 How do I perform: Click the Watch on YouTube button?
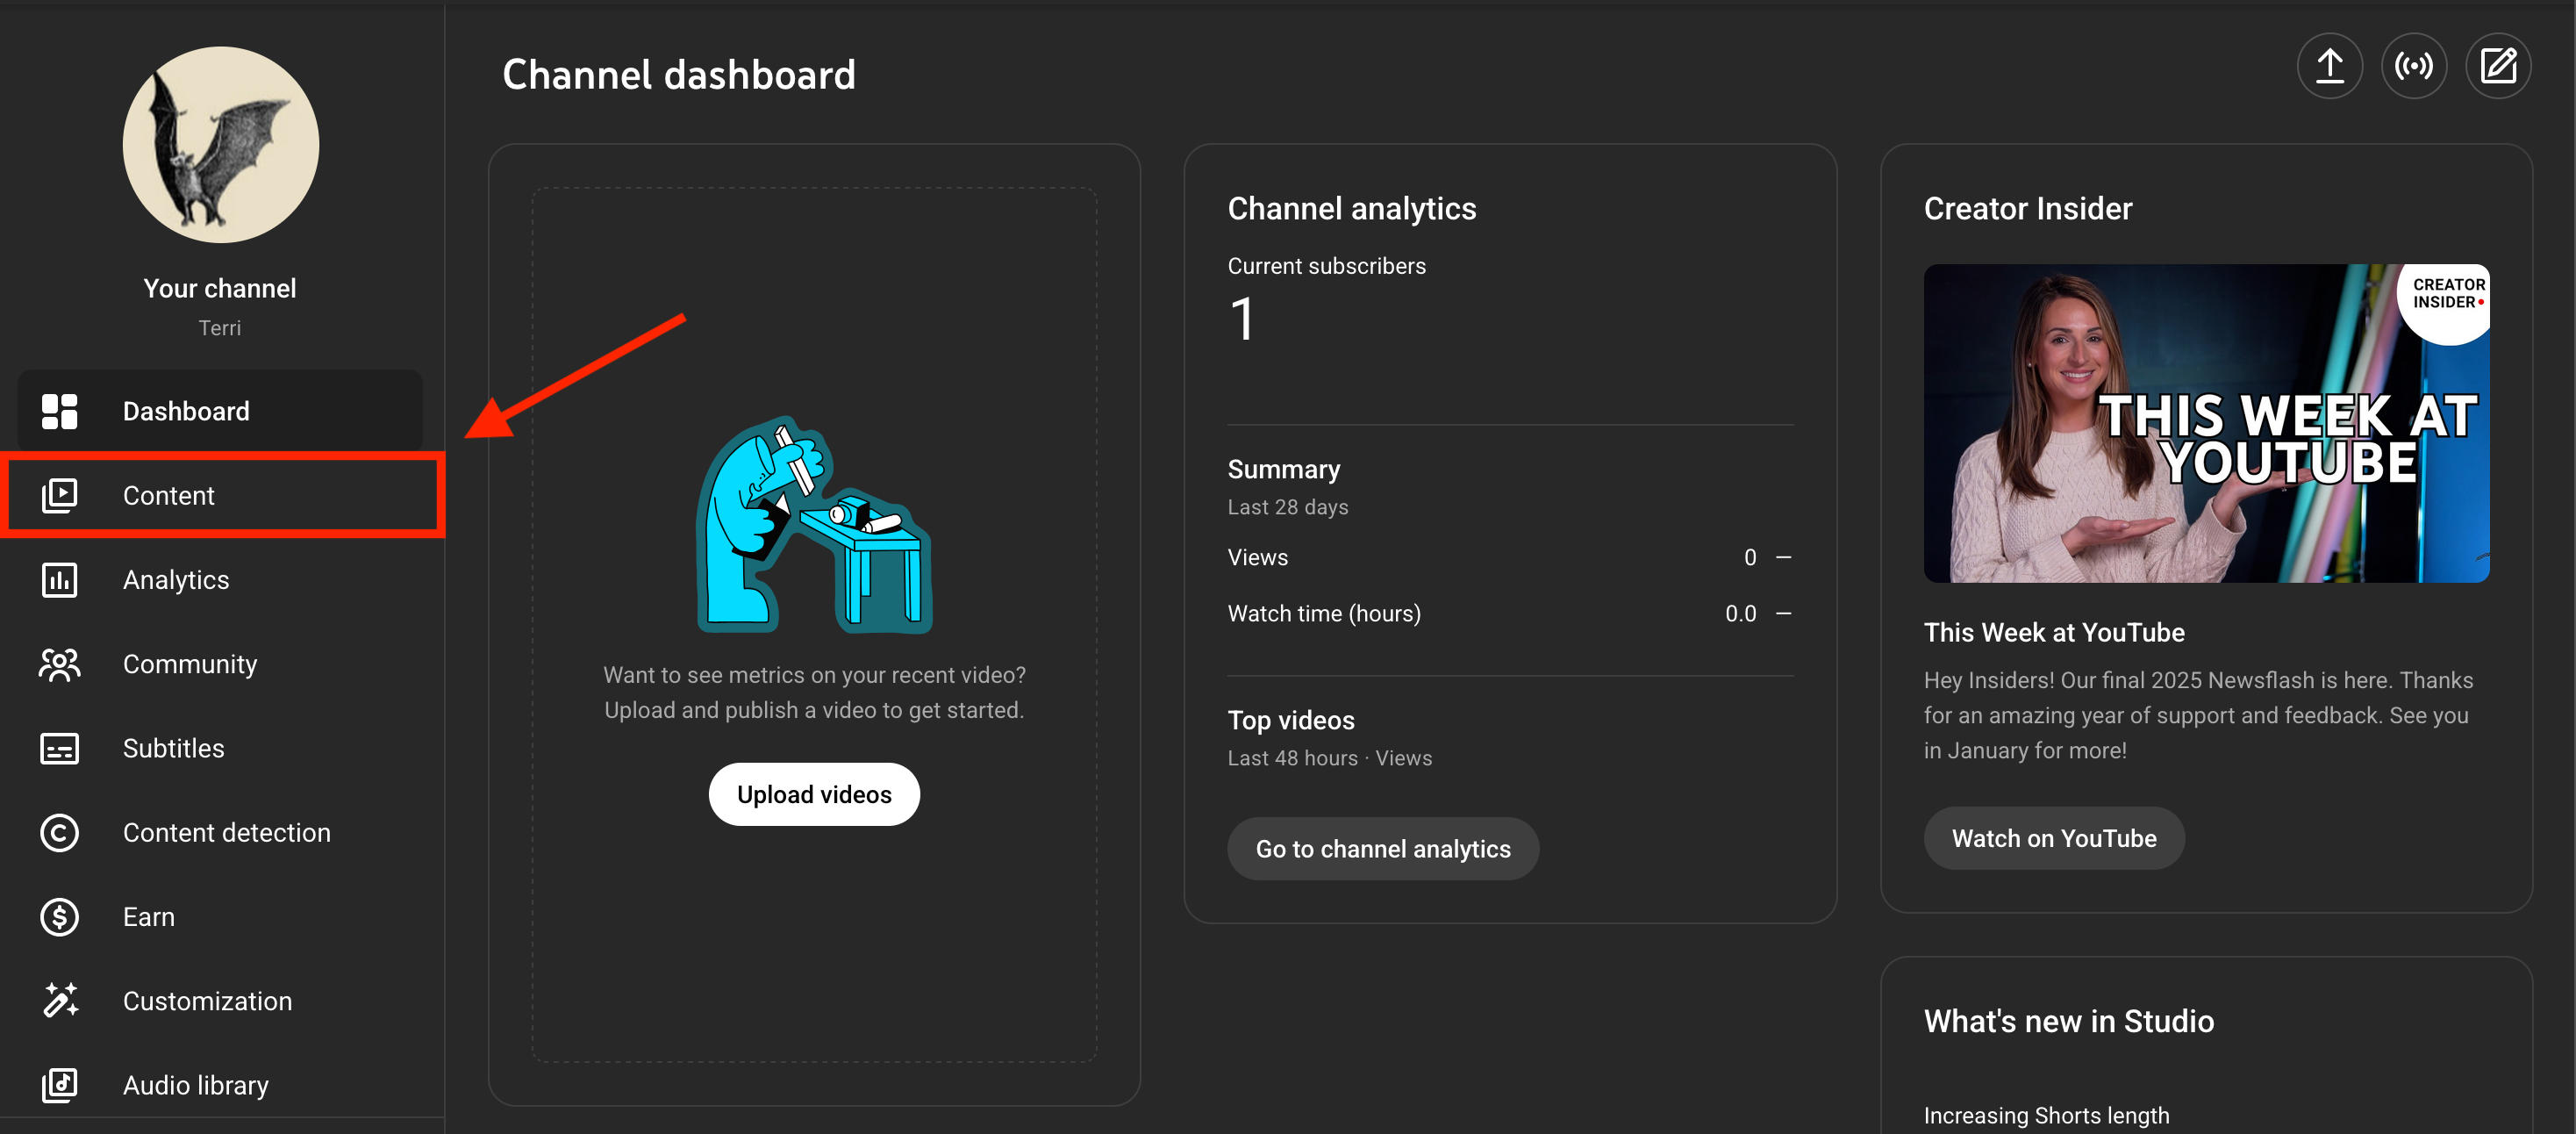(x=2053, y=838)
